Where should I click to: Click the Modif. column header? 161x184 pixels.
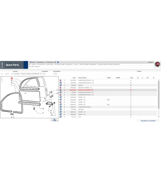click(x=118, y=78)
